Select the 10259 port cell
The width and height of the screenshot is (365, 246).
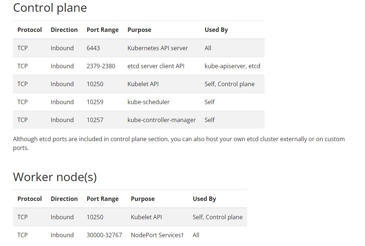95,102
